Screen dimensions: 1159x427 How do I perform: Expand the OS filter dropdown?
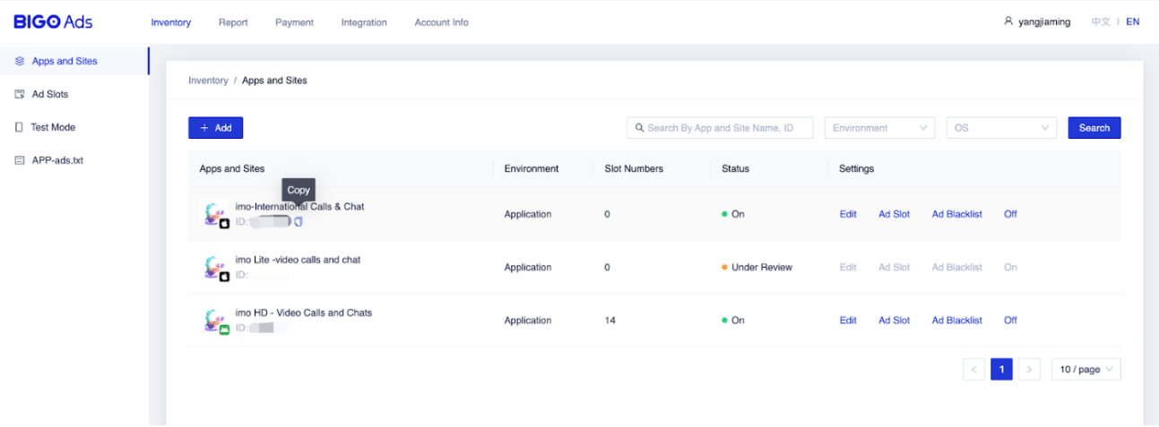(x=1000, y=128)
